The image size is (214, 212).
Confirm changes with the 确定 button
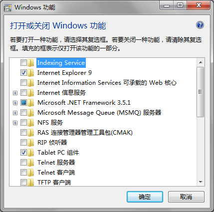[145, 197]
